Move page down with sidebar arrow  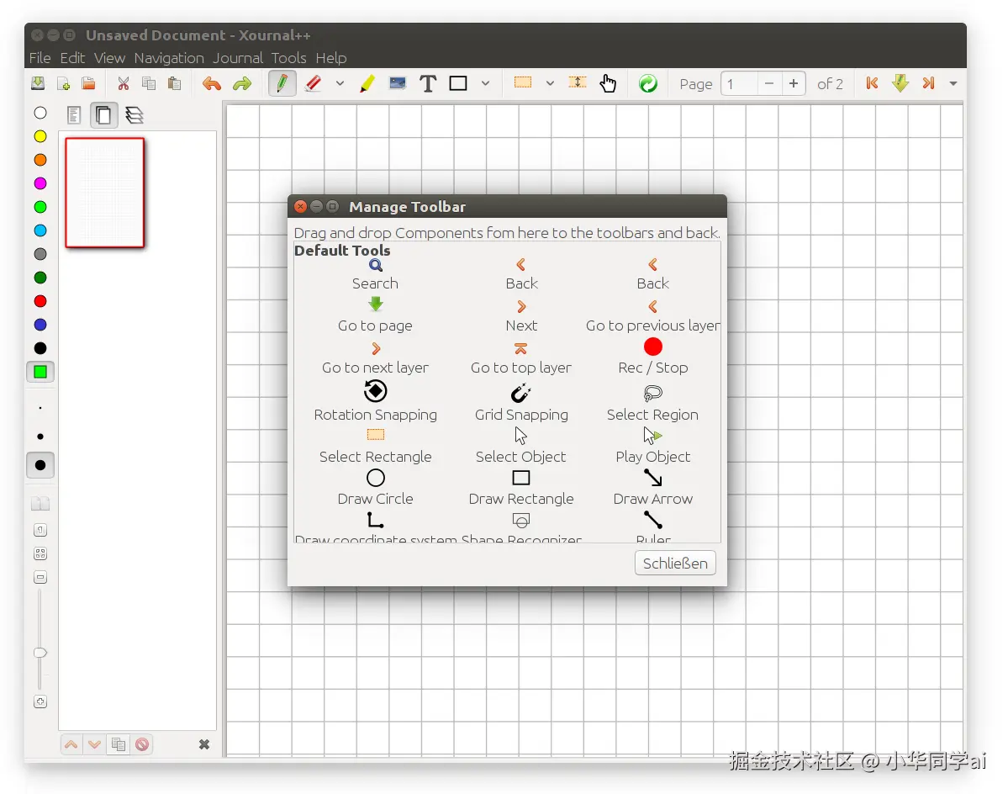[95, 744]
